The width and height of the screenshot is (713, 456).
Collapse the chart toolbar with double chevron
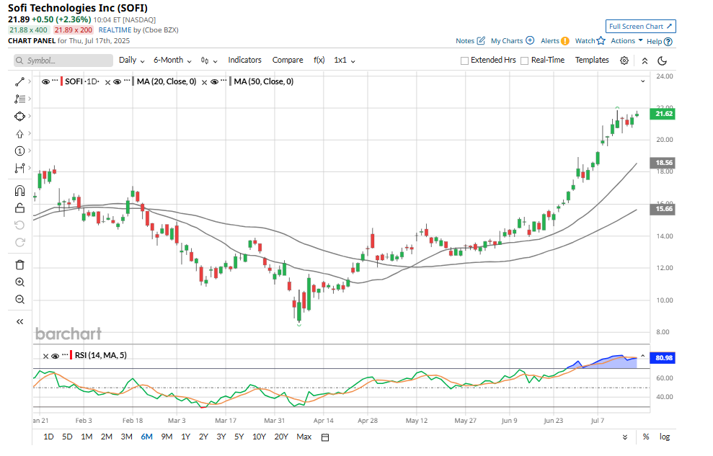645,61
